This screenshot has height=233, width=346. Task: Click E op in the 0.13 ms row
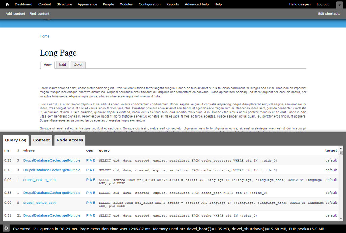click(94, 170)
